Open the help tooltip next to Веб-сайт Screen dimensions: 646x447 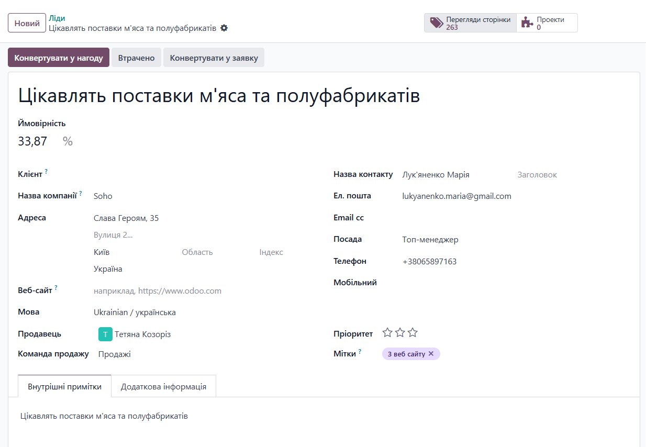[x=57, y=287]
